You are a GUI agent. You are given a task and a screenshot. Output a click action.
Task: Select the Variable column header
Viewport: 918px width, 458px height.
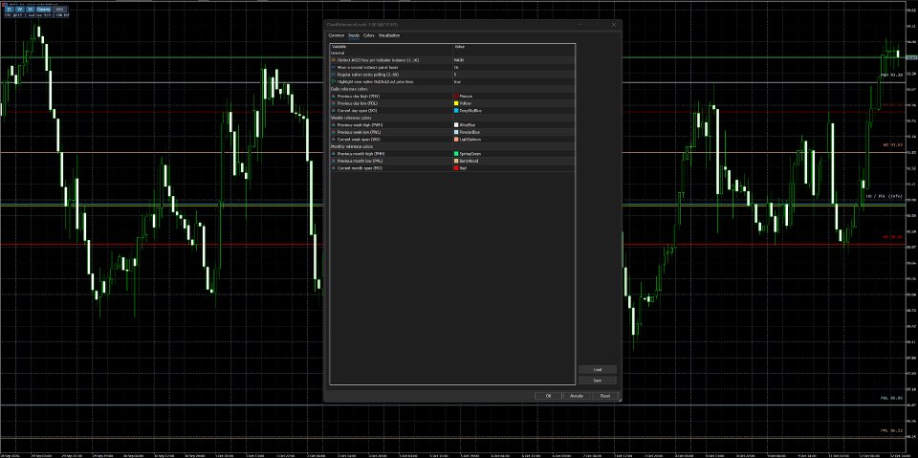click(x=391, y=46)
